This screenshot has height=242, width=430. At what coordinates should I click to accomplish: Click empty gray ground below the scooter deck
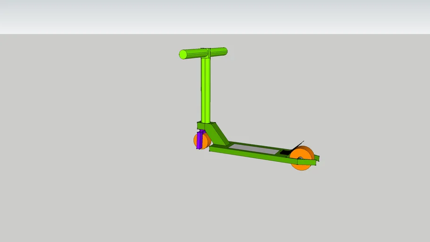pos(255,203)
